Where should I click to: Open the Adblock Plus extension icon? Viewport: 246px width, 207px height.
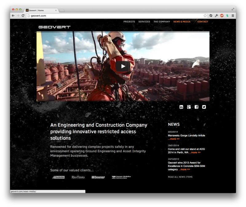(x=222, y=16)
